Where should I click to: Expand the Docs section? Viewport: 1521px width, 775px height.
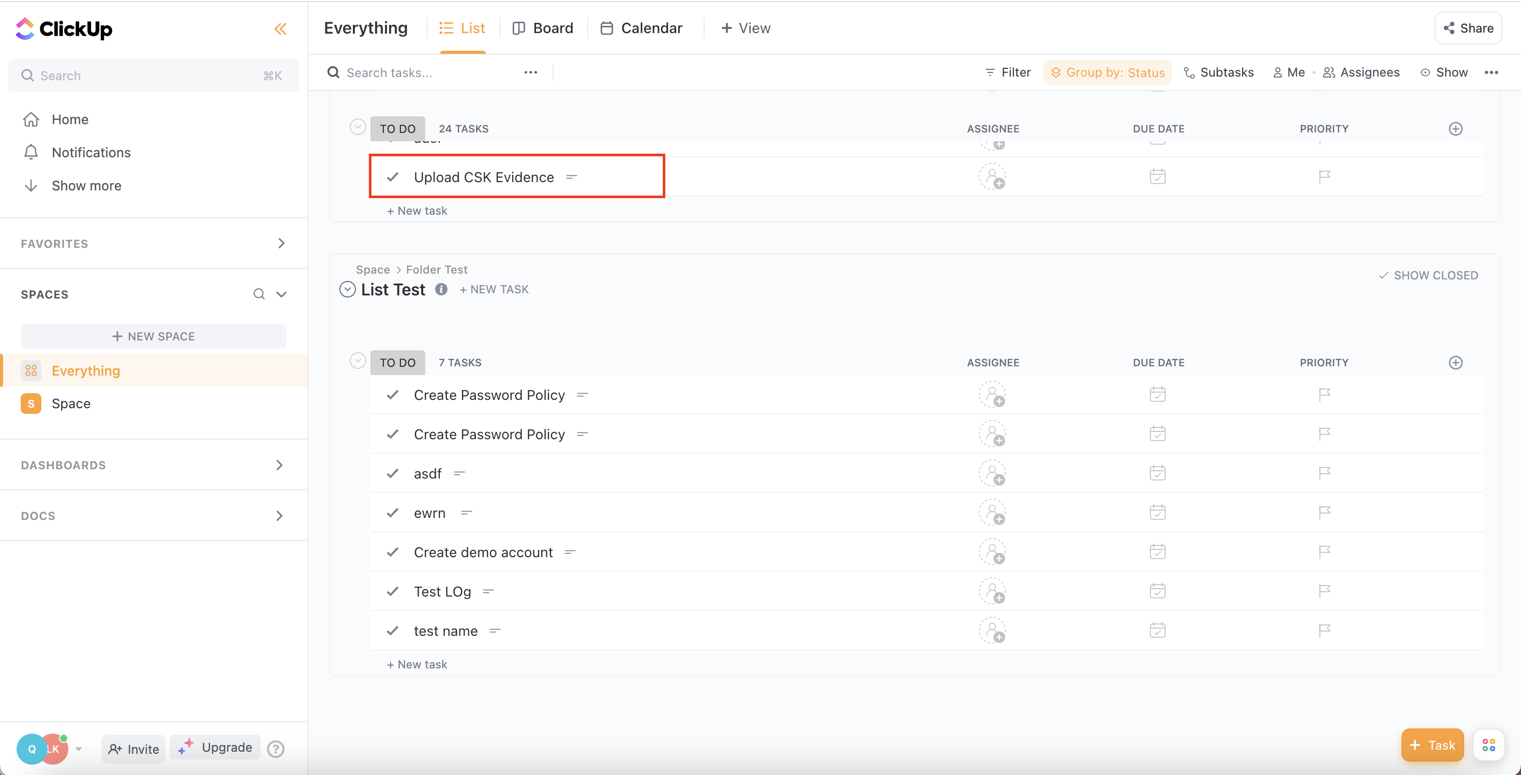point(280,516)
